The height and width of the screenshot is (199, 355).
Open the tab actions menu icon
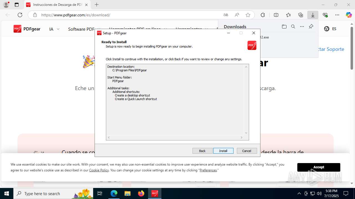17,5
